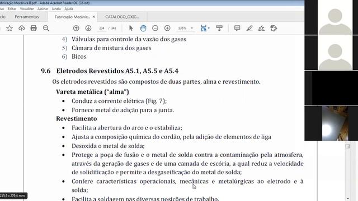The height and width of the screenshot is (201, 358).
Task: Open the Assinar menu
Action: point(43,9)
